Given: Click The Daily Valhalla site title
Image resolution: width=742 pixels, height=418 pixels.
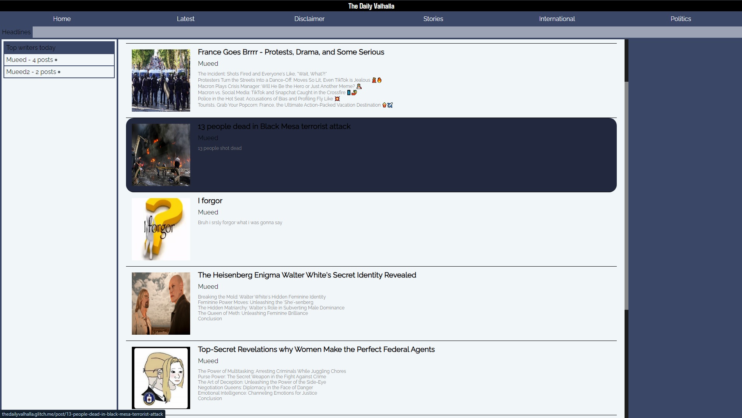Looking at the screenshot, I should [371, 6].
